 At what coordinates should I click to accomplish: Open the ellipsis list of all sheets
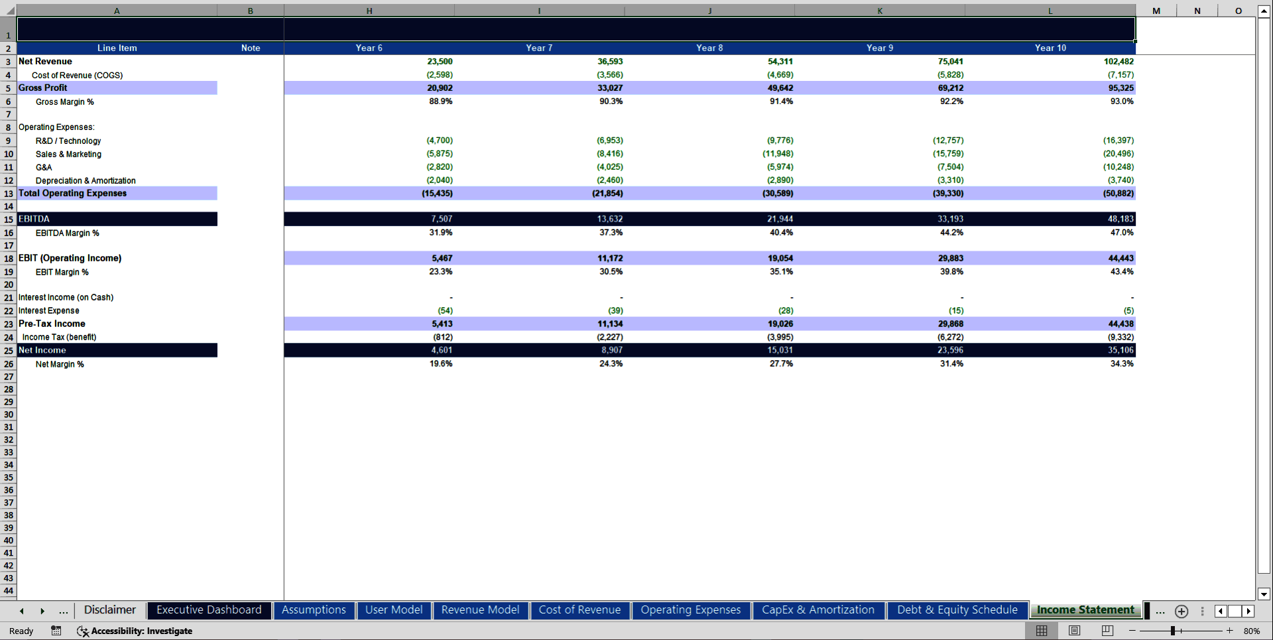[1160, 611]
